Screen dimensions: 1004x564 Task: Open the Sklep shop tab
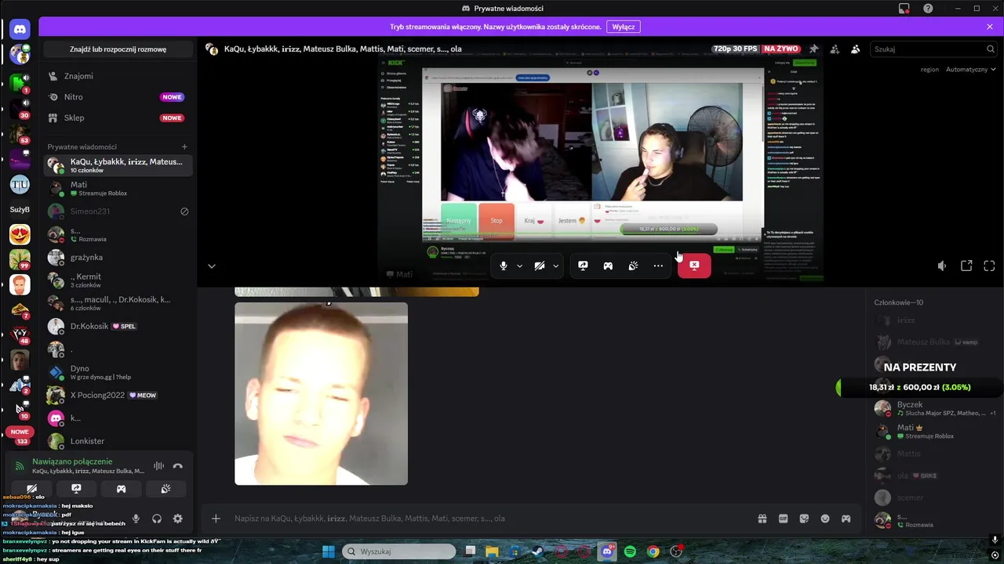(118, 117)
